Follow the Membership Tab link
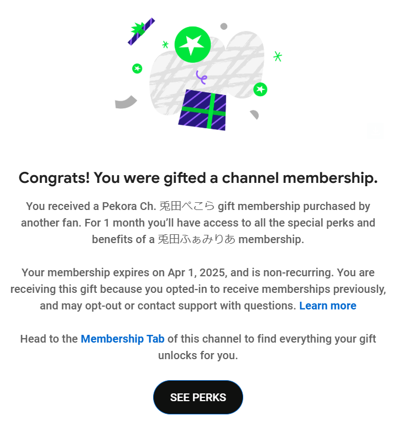The height and width of the screenshot is (431, 398). coord(123,339)
